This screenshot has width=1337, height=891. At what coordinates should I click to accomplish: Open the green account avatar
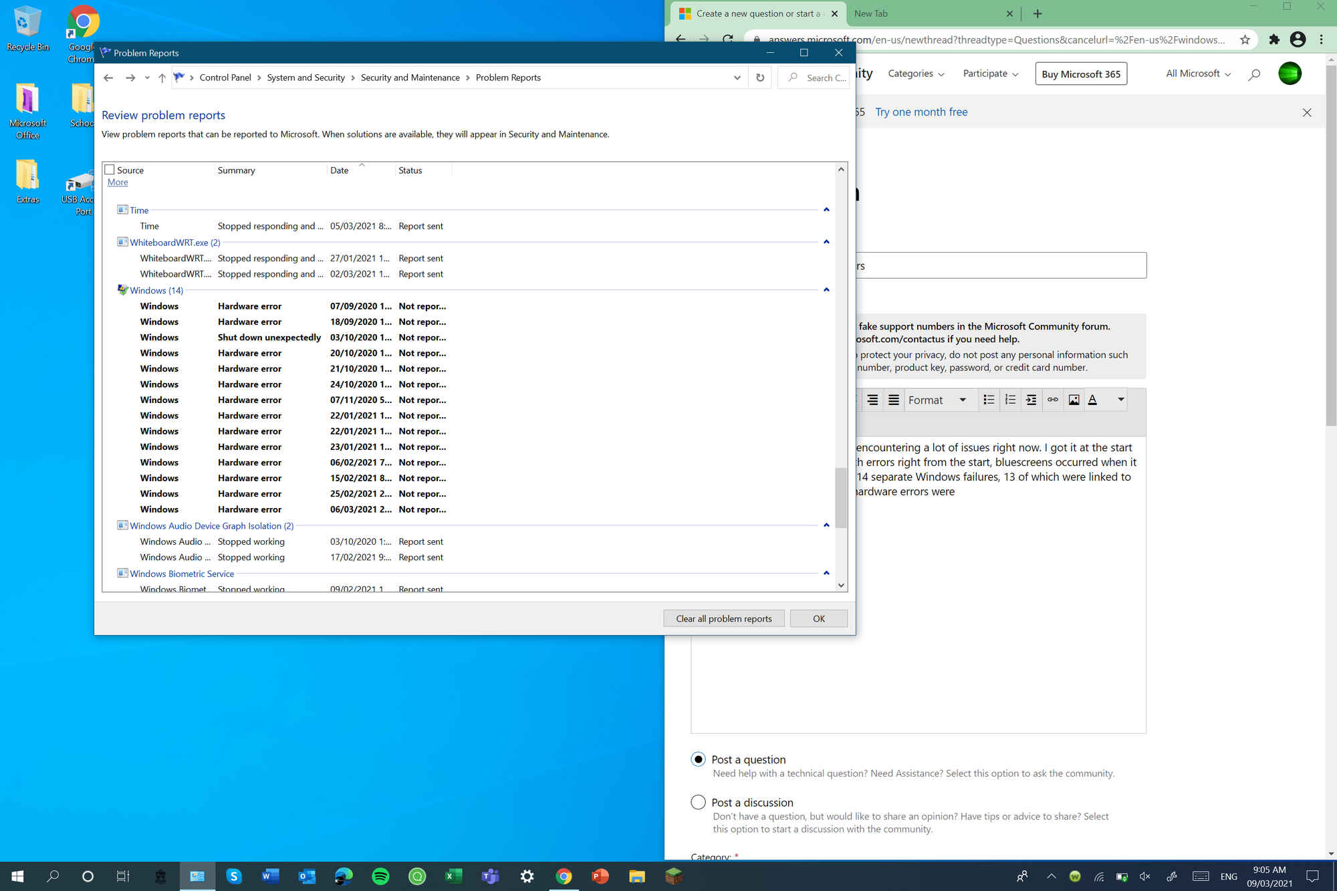tap(1290, 74)
